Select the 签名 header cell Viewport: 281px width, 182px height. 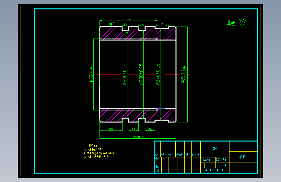(187, 155)
